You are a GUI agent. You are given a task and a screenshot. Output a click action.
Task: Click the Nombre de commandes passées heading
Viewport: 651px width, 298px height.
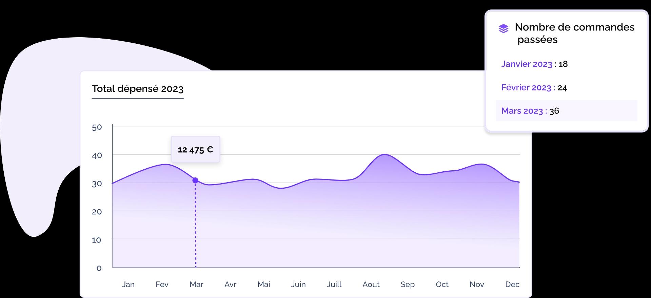pyautogui.click(x=574, y=33)
